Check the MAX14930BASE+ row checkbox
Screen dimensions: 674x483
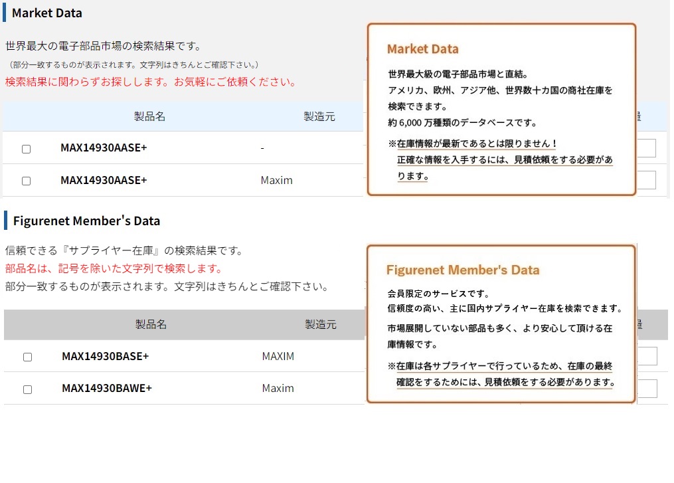tap(27, 357)
